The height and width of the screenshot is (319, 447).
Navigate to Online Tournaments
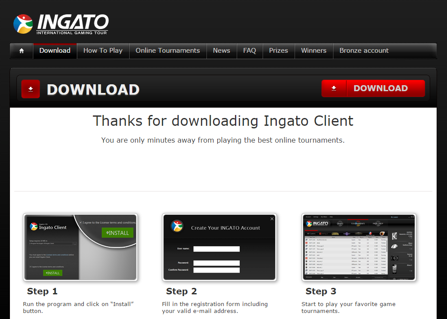[168, 51]
